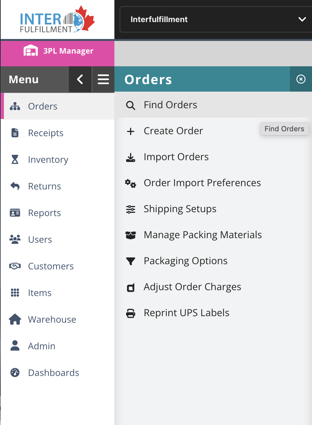Image resolution: width=312 pixels, height=425 pixels.
Task: Click the Reprint UPS Labels printer icon
Action: tap(131, 313)
